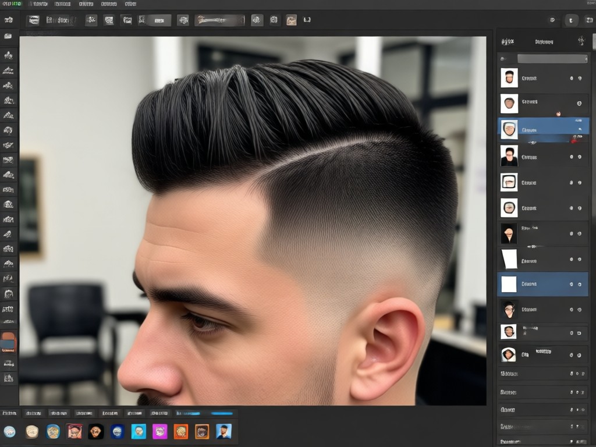Select the cream round preset thumbnail
This screenshot has height=447, width=596.
[x=33, y=432]
